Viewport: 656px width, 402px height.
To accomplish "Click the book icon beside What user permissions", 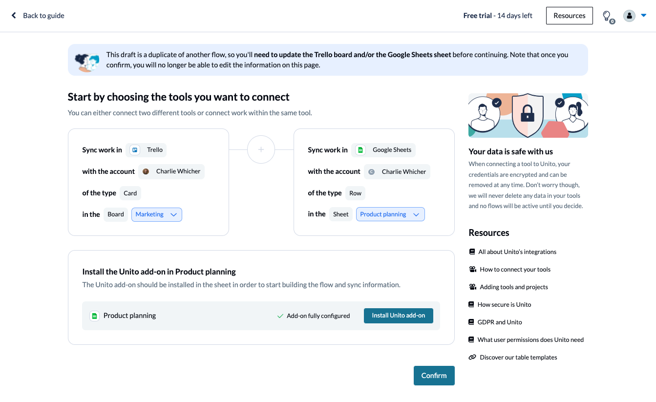I will 471,340.
